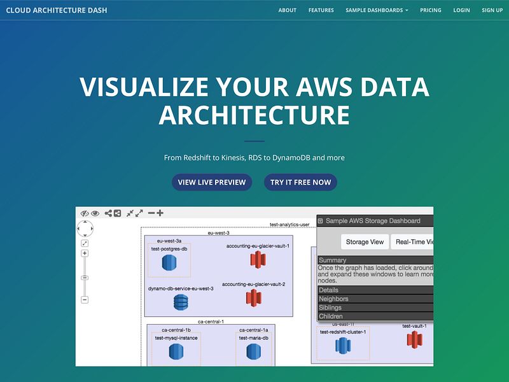This screenshot has height=382, width=509.
Task: Expand the Neighbors section
Action: point(375,299)
